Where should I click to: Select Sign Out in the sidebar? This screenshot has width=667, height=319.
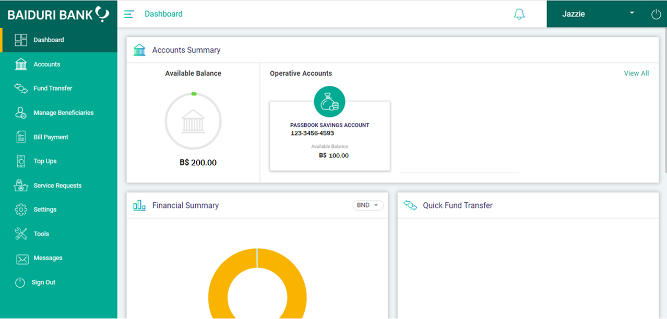click(21, 282)
